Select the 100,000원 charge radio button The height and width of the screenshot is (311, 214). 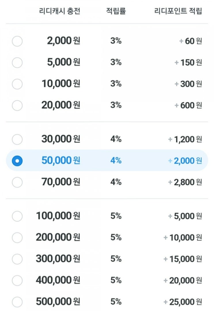pyautogui.click(x=17, y=216)
